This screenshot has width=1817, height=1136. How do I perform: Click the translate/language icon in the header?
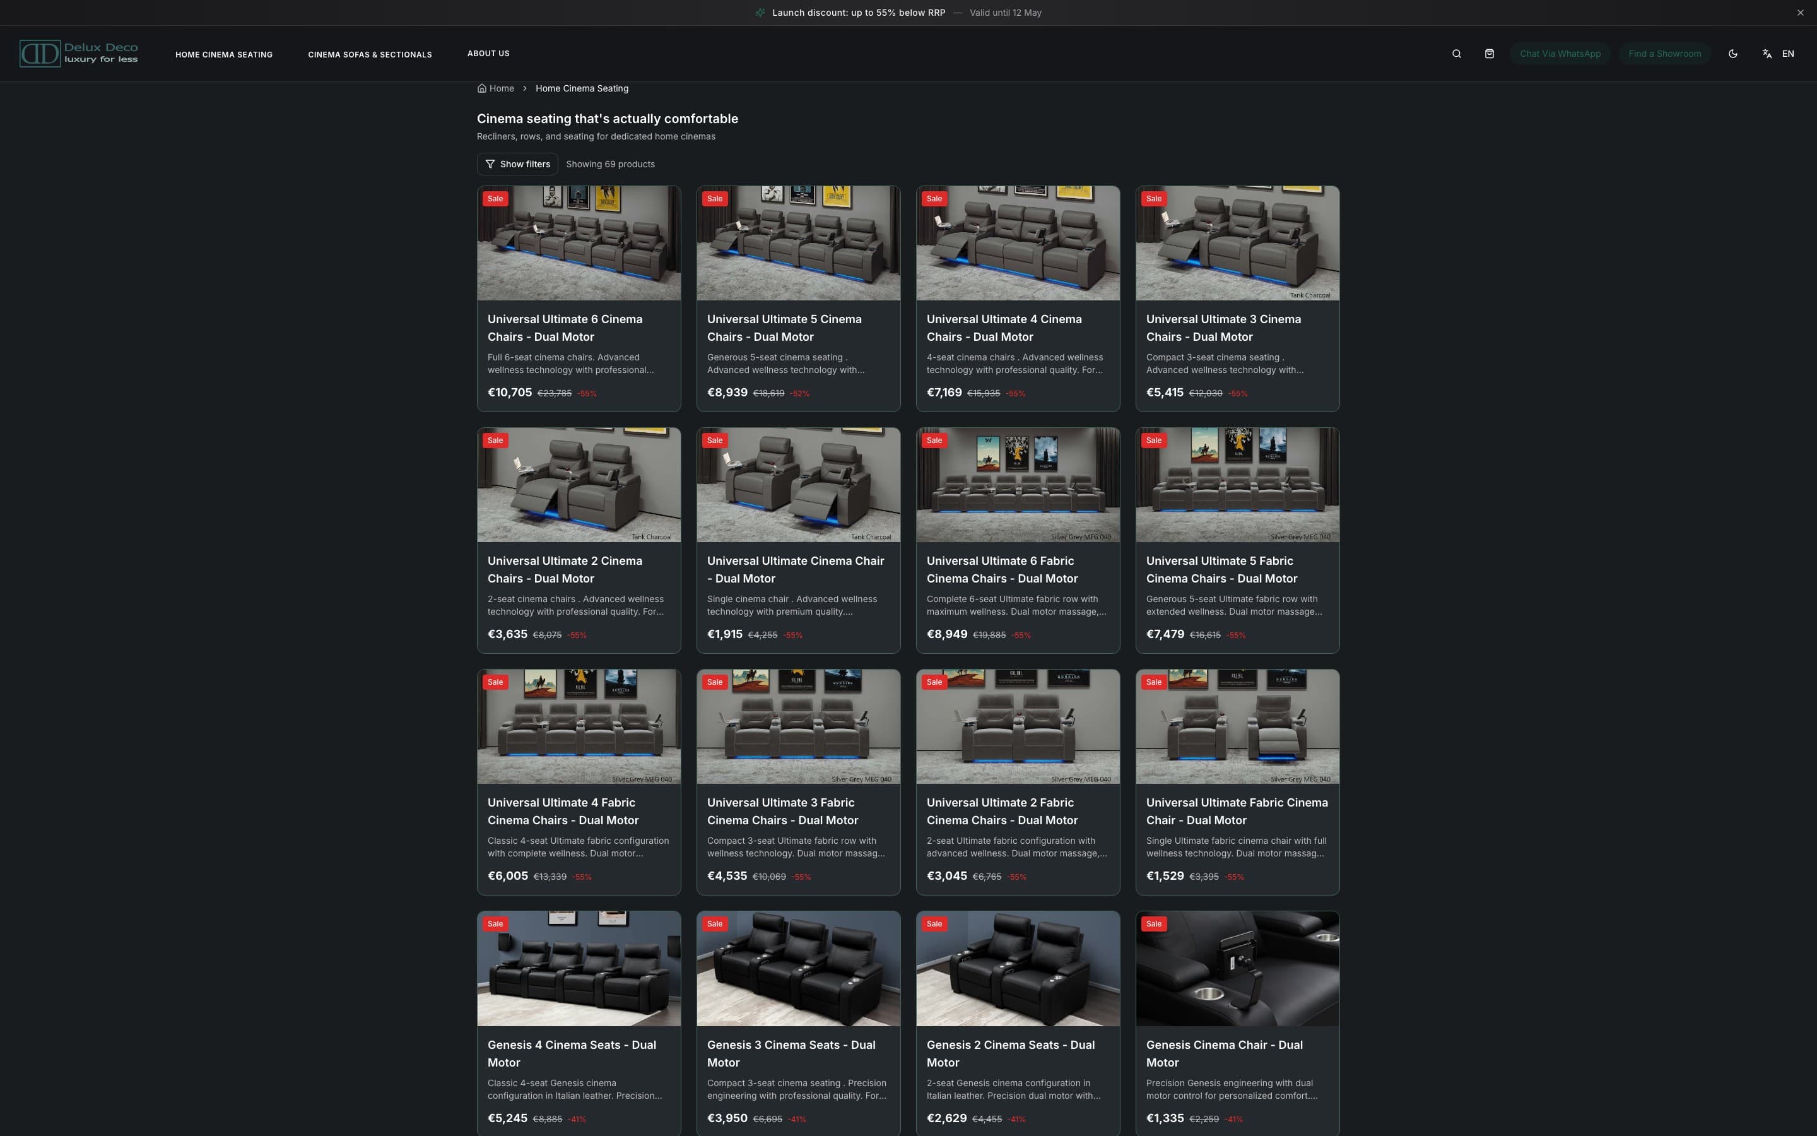click(x=1765, y=54)
